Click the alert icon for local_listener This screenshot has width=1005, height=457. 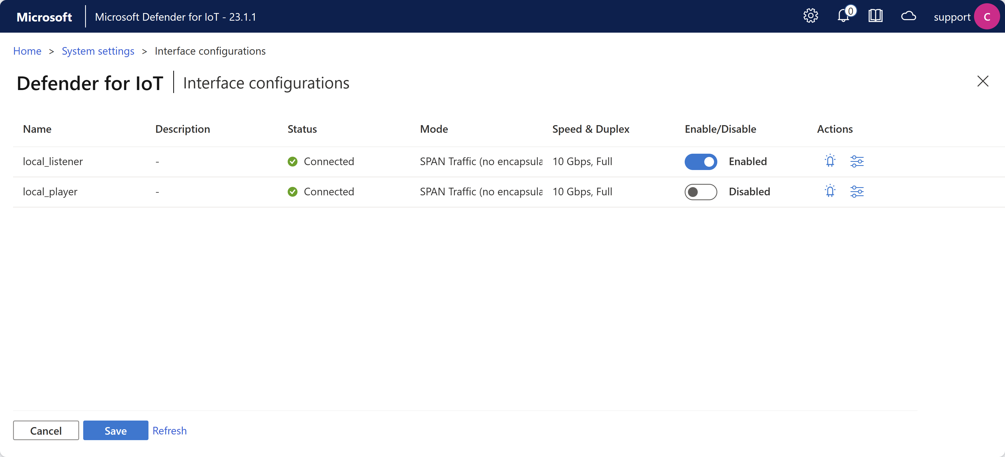click(x=830, y=161)
